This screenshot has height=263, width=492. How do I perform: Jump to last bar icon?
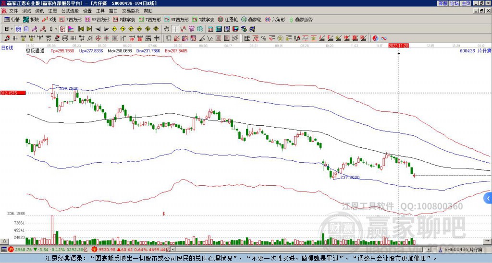click(x=89, y=29)
